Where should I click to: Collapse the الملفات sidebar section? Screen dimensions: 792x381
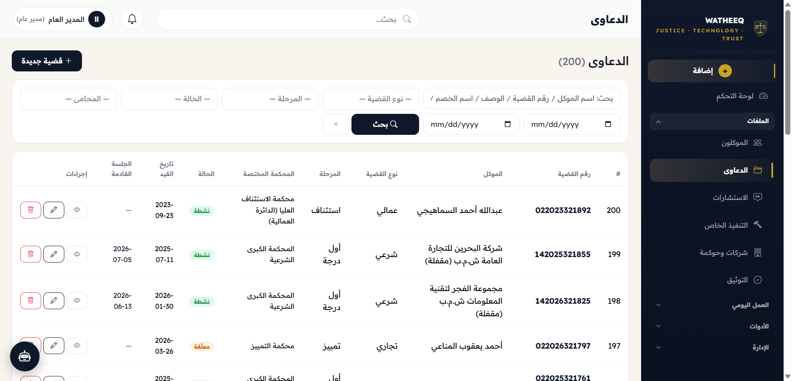coord(712,121)
